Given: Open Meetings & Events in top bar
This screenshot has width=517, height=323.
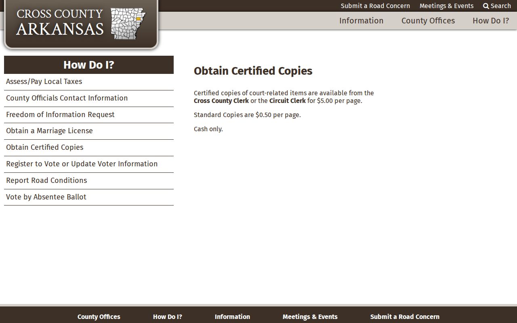Looking at the screenshot, I should click(446, 6).
